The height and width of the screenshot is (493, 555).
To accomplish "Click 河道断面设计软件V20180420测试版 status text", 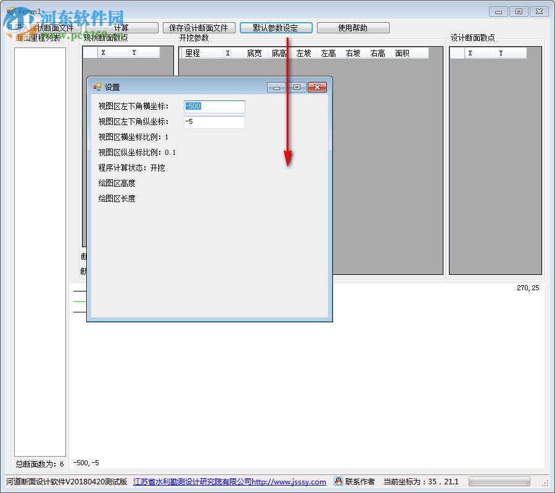I will [x=67, y=482].
